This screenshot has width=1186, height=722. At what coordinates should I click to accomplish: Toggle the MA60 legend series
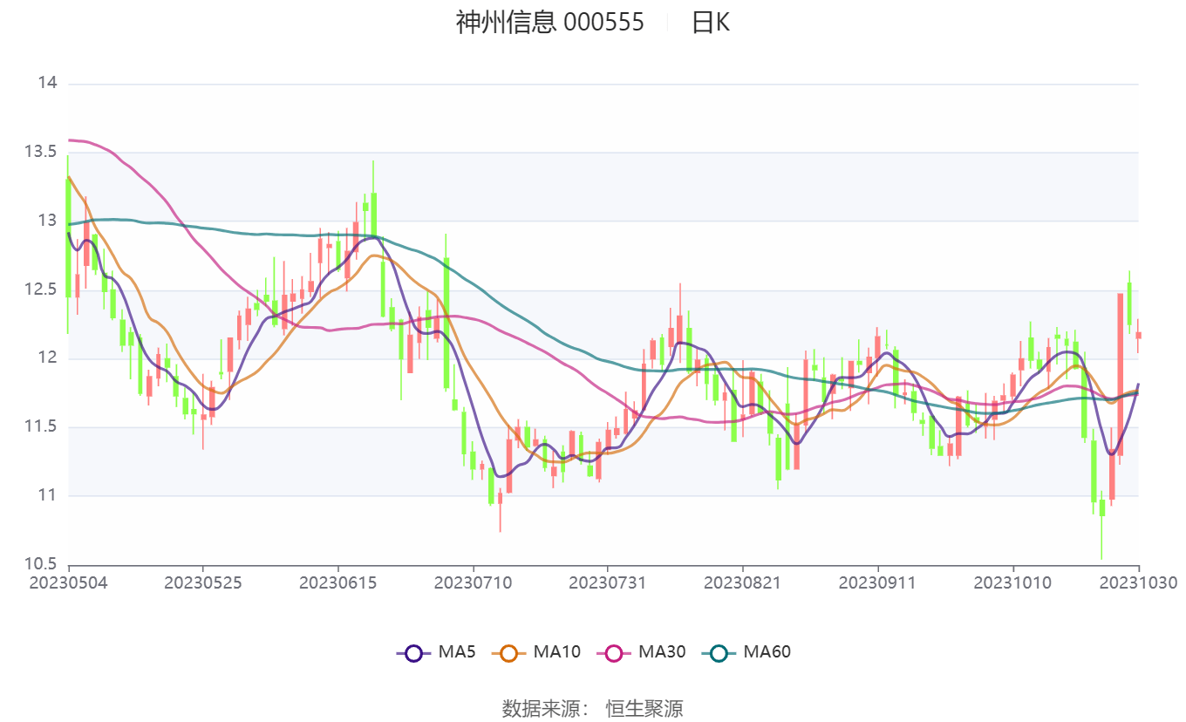[x=746, y=651]
